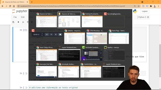
Task: Open the Chrome three-dot menu
Action: [x=158, y=6]
